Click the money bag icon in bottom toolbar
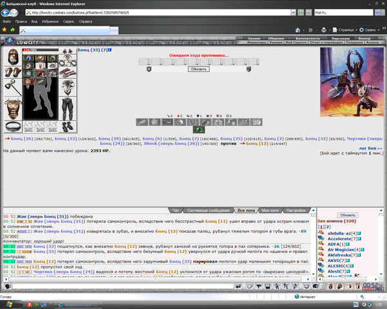The image size is (387, 309). pyautogui.click(x=331, y=286)
